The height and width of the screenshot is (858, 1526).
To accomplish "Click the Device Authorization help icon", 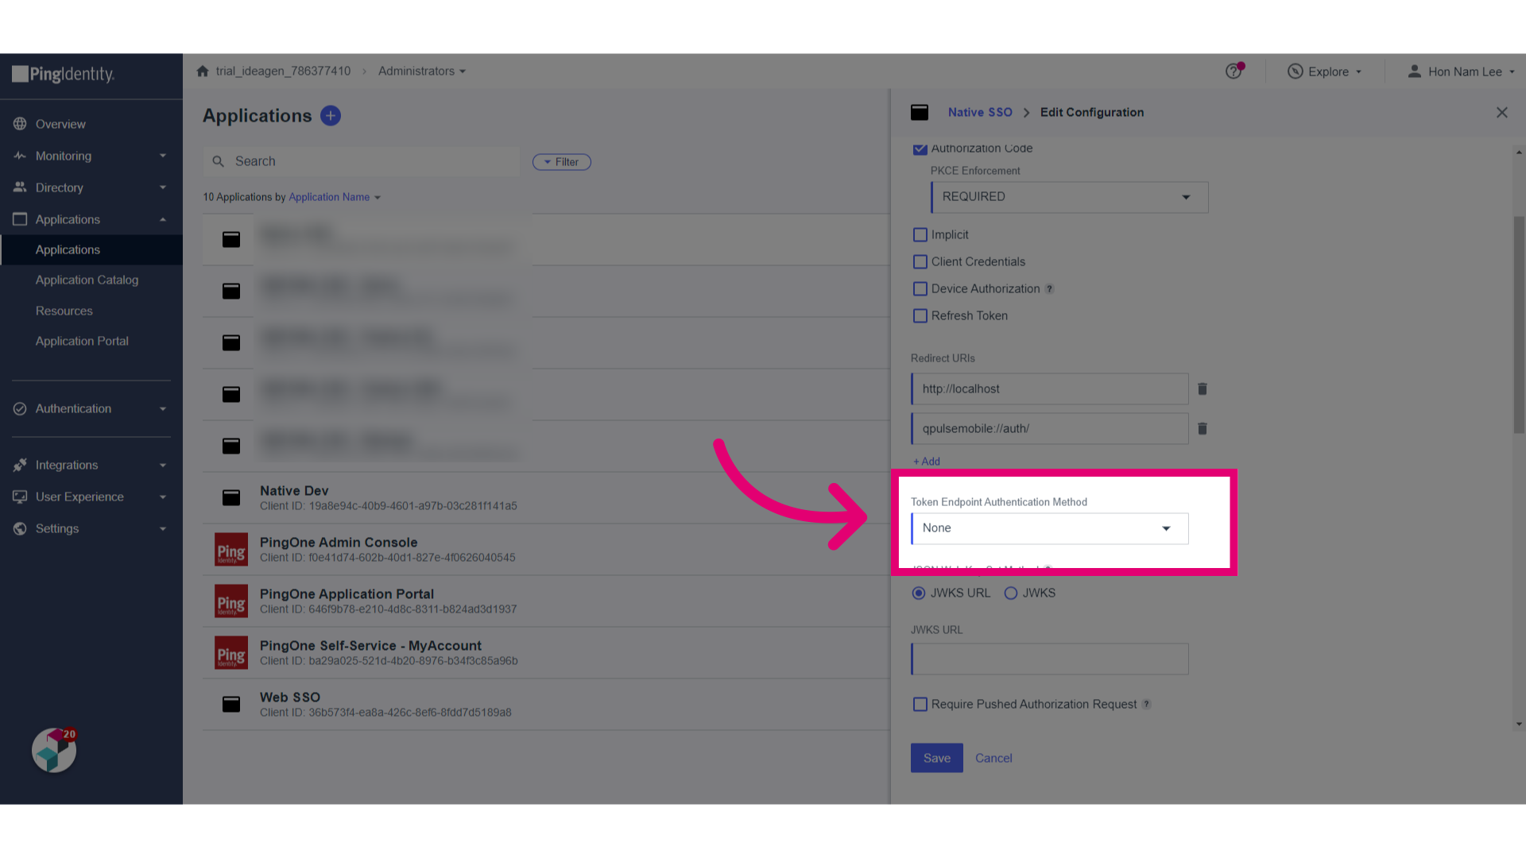I will (1049, 289).
